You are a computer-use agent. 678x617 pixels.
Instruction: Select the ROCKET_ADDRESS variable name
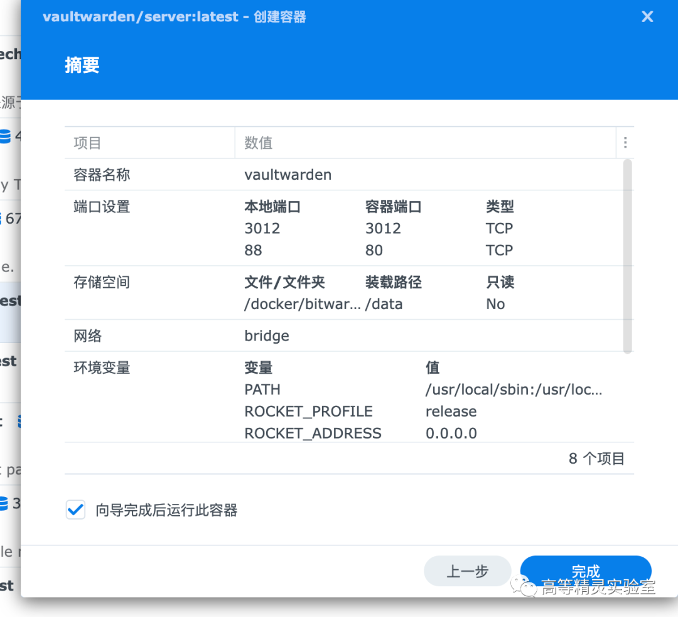tap(313, 433)
